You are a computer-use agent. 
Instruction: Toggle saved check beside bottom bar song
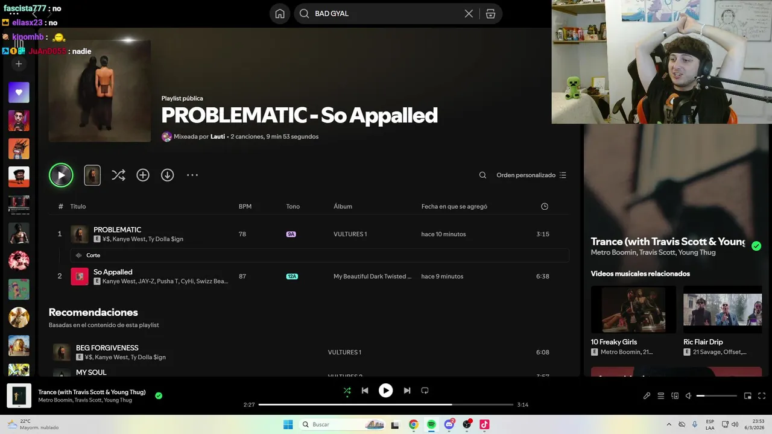pos(159,396)
